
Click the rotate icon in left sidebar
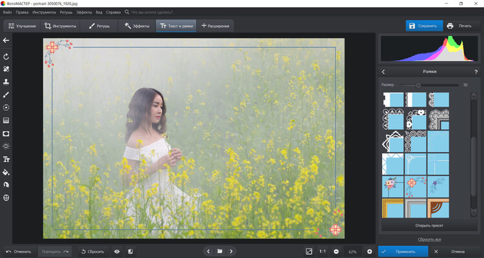click(x=6, y=56)
